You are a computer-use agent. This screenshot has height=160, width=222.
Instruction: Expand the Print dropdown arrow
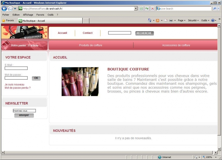[175, 21]
